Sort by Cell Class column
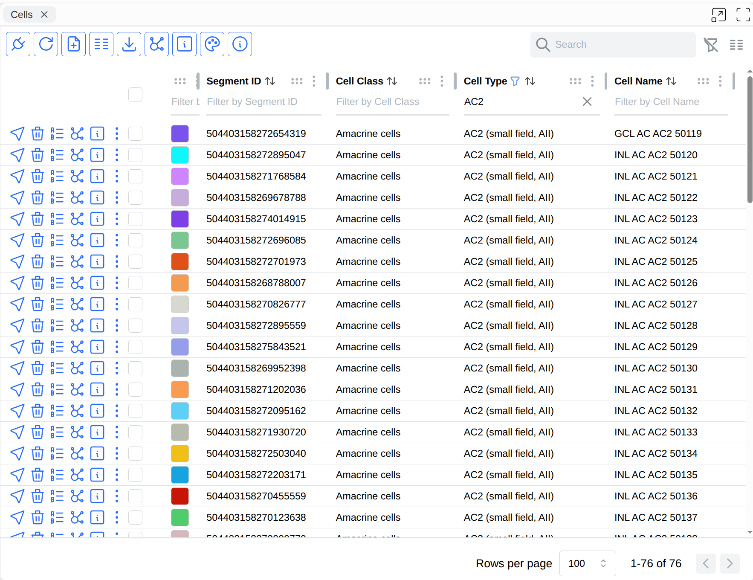Screen dimensions: 753x580 392,81
